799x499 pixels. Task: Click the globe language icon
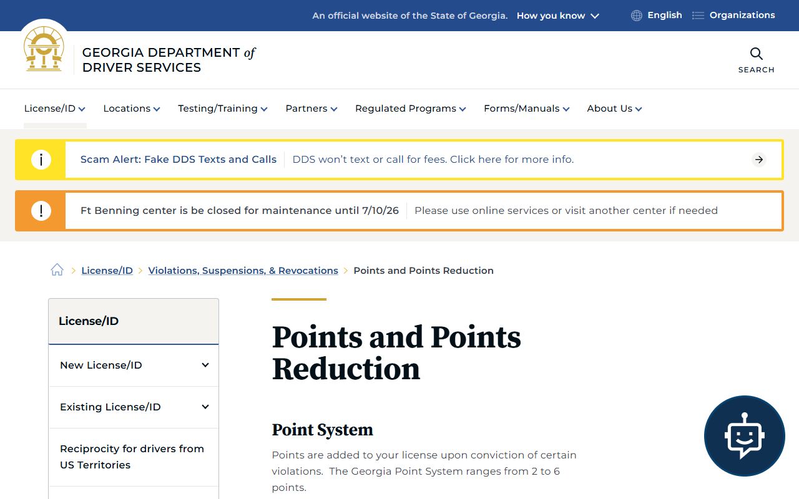636,16
